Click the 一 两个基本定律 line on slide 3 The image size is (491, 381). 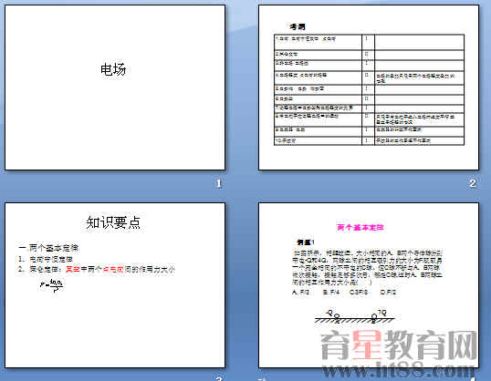pyautogui.click(x=48, y=248)
